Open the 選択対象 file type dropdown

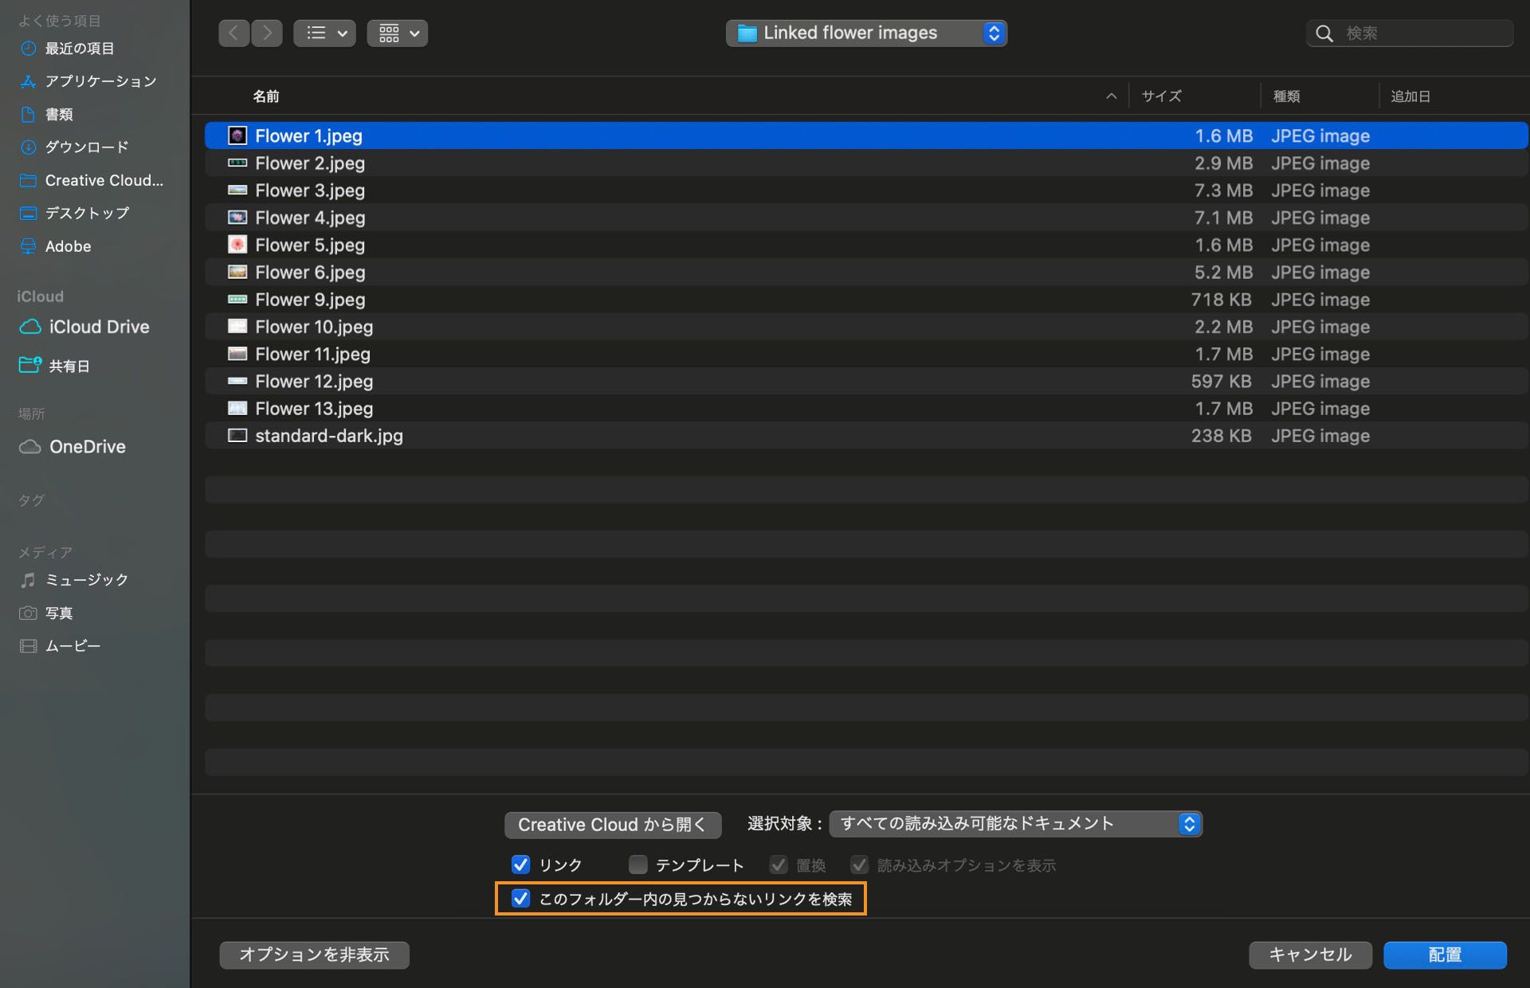pos(1015,824)
